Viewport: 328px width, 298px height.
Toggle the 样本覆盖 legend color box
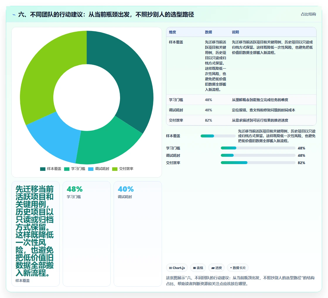[43, 169]
